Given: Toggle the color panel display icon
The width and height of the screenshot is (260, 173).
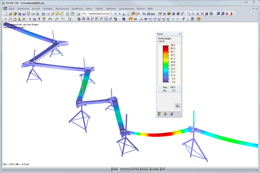Looking at the screenshot, I should (x=199, y=19).
